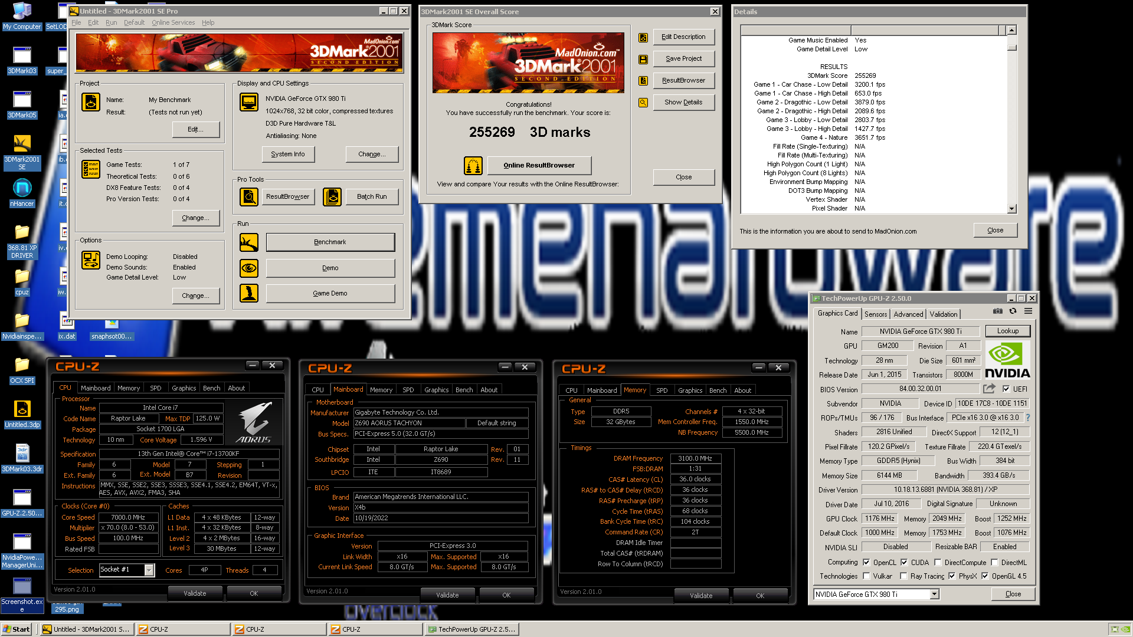Click the Save Project disk icon
Screen dimensions: 1133x637
(643, 59)
